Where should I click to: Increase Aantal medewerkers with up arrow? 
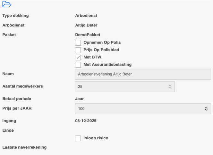click(x=170, y=85)
